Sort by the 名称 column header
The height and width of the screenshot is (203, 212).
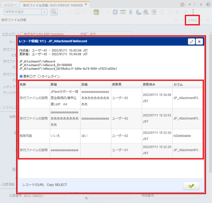pos(34,85)
